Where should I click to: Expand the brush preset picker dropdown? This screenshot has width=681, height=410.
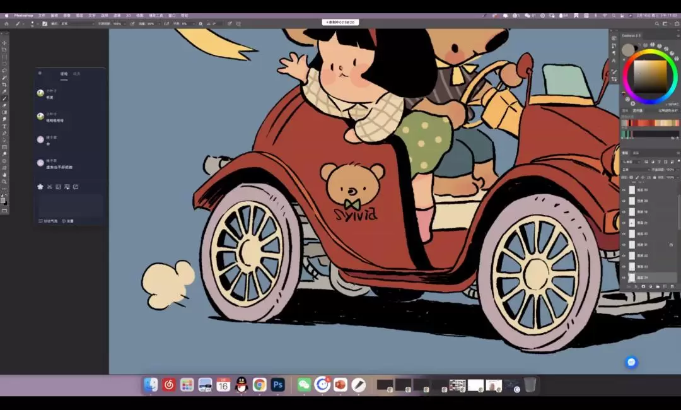(33, 23)
